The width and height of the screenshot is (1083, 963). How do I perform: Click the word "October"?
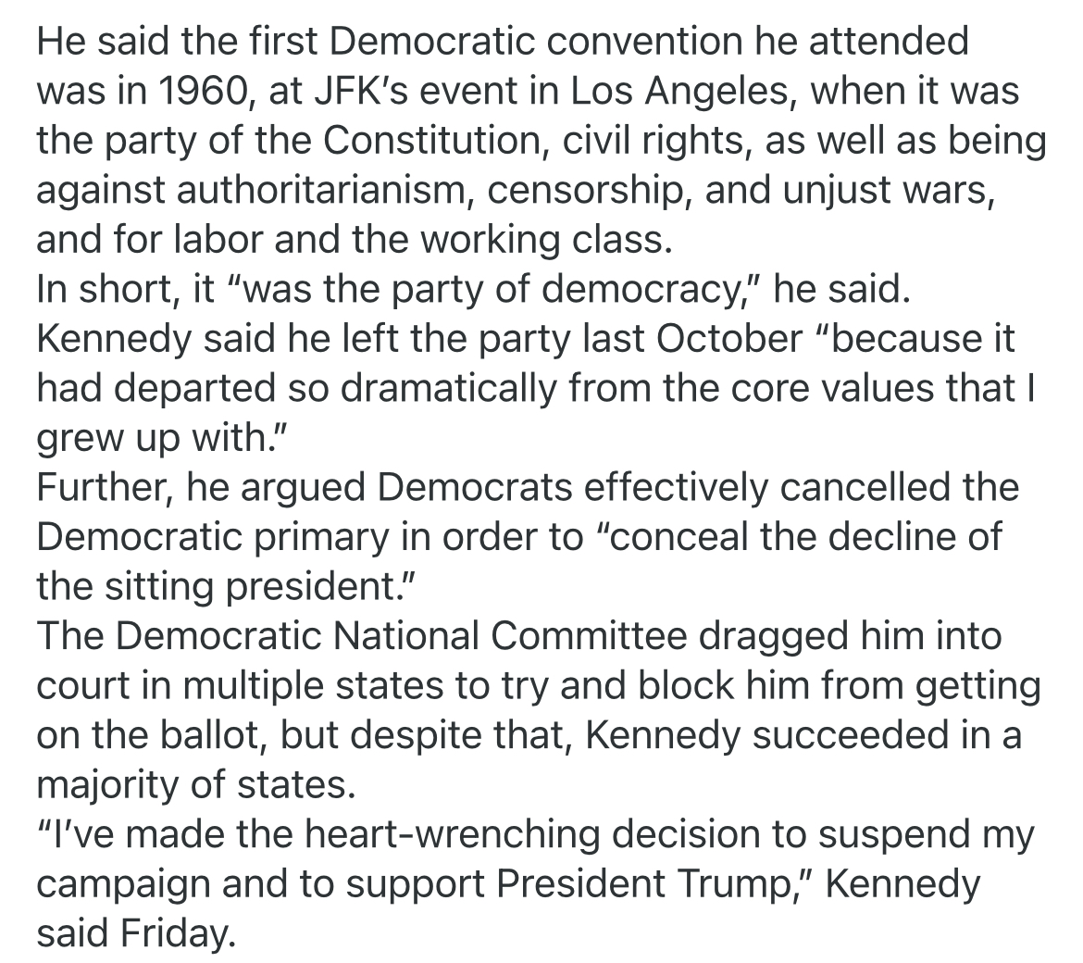coord(730,339)
